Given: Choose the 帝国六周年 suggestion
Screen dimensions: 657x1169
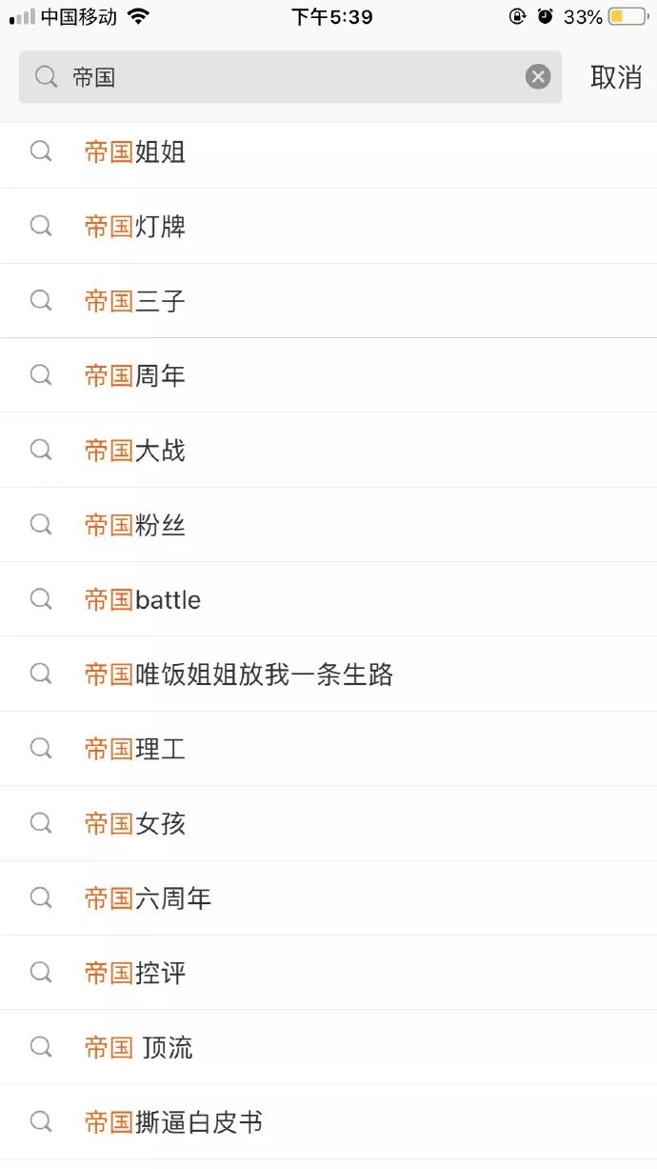Looking at the screenshot, I should 148,897.
